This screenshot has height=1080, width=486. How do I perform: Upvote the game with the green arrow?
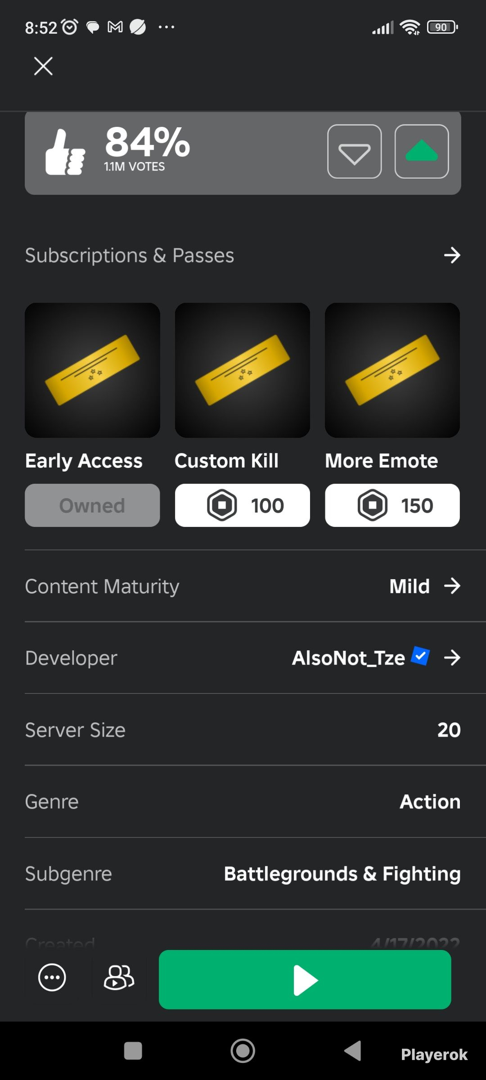421,152
